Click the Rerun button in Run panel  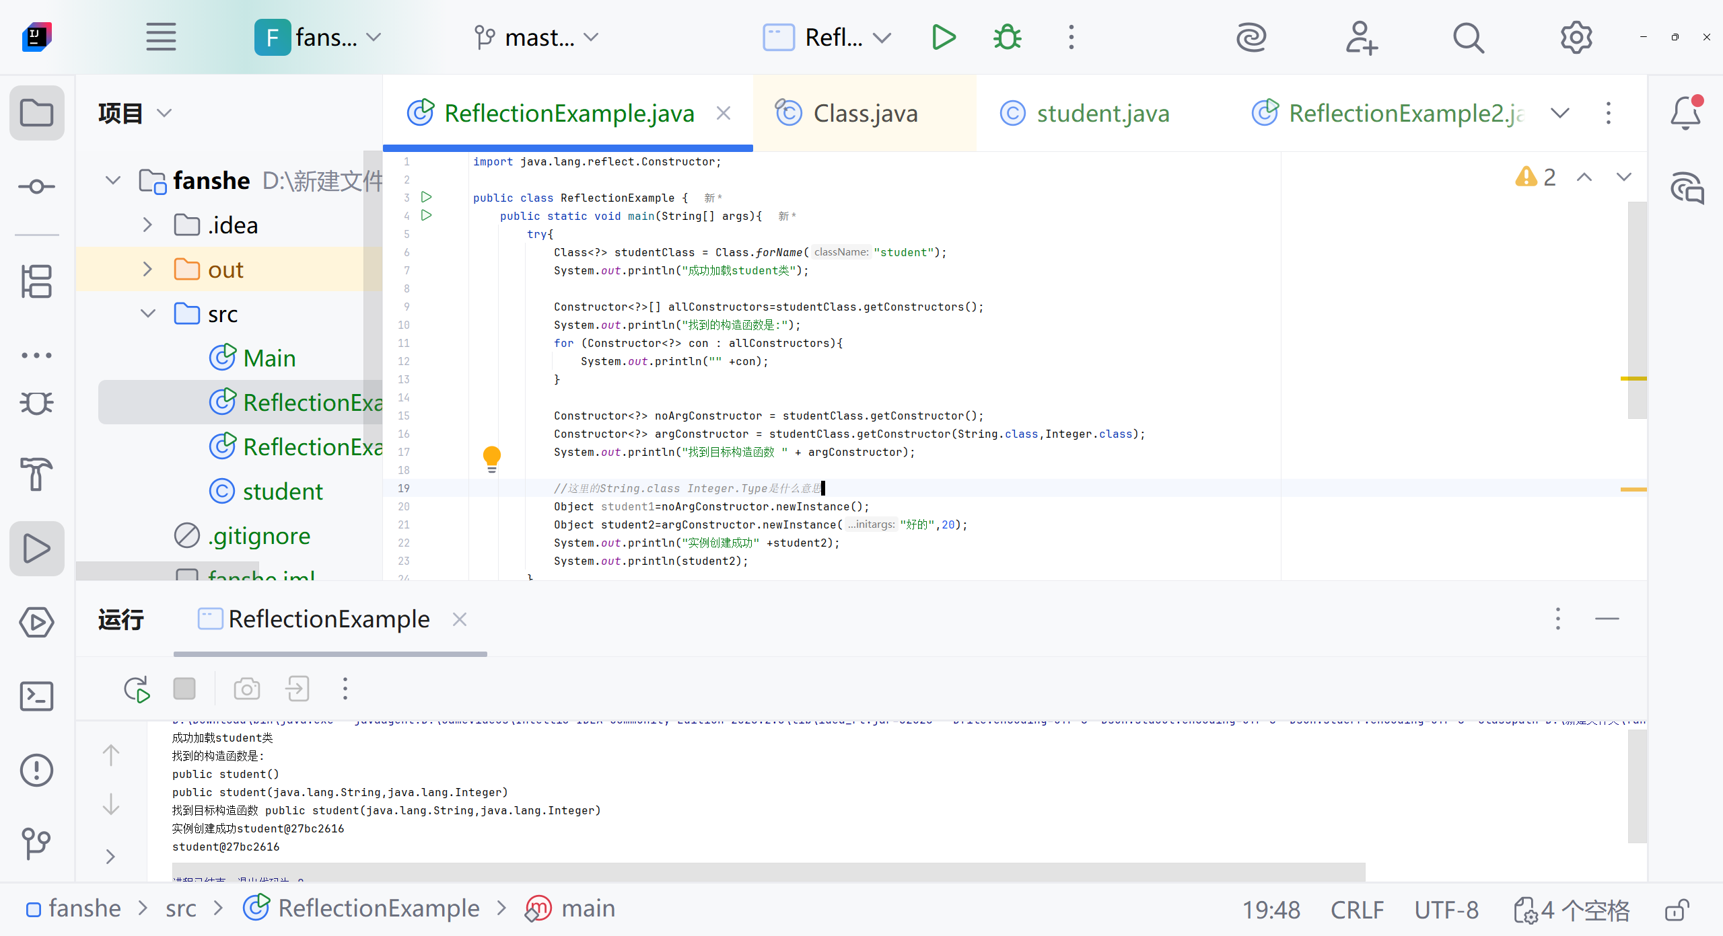[x=137, y=689]
